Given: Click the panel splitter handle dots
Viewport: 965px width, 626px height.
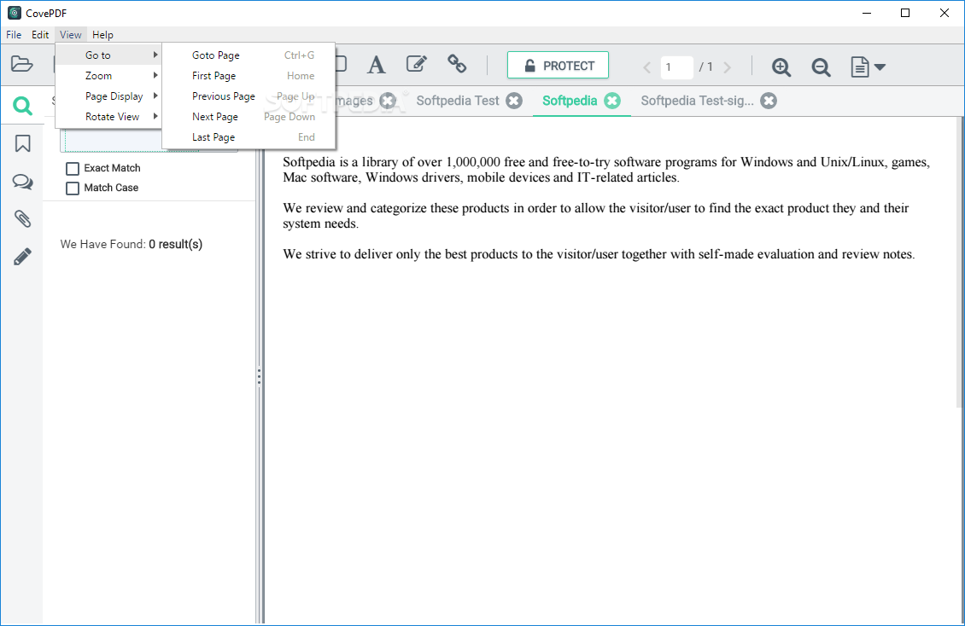Looking at the screenshot, I should (x=259, y=377).
